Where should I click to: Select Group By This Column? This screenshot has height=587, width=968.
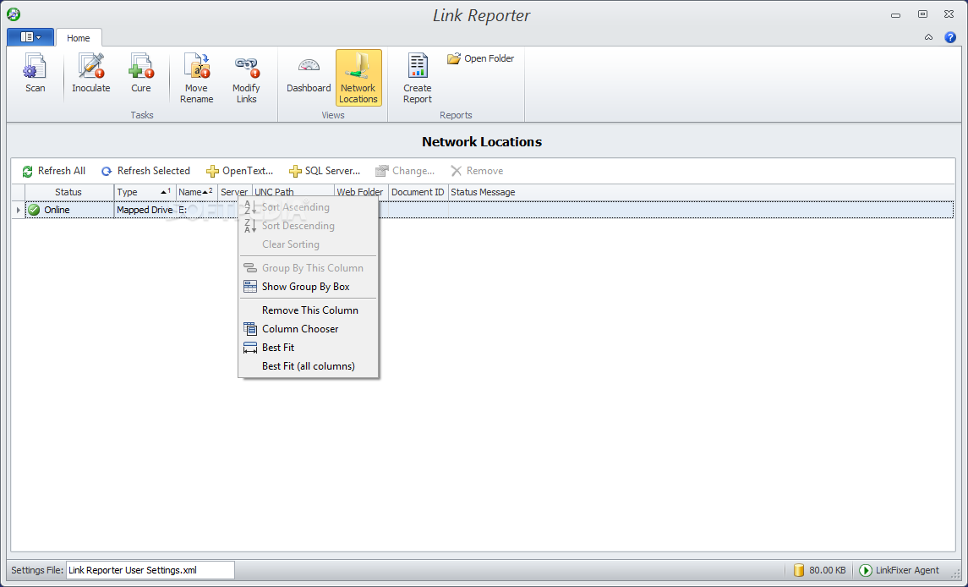(x=308, y=267)
